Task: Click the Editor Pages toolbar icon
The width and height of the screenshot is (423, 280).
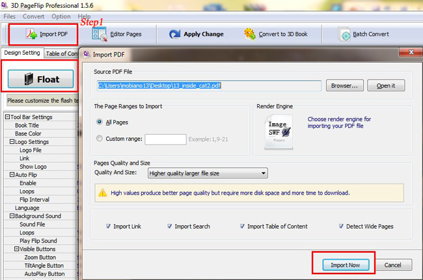Action: coord(100,35)
